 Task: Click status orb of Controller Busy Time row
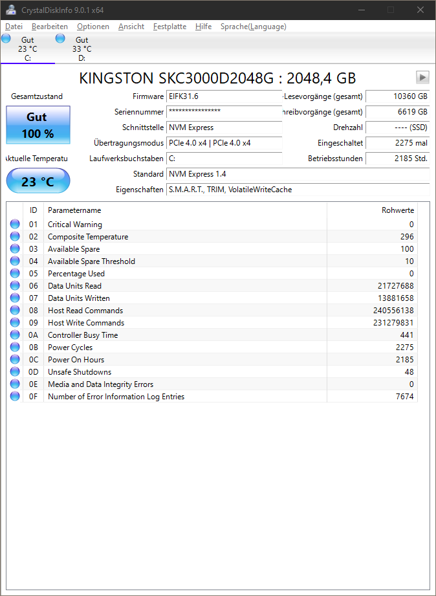(15, 335)
